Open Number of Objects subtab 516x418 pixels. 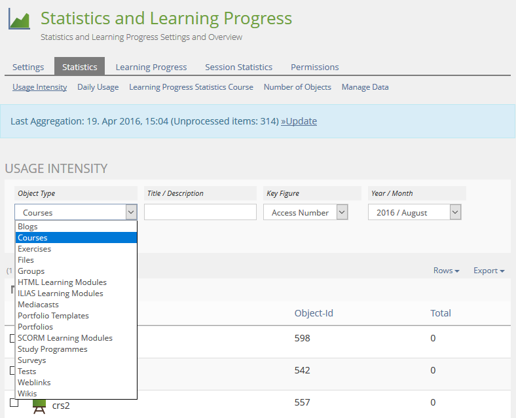[297, 87]
